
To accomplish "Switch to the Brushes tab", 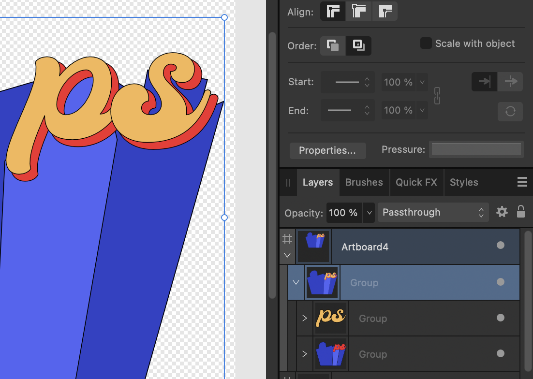I will pyautogui.click(x=364, y=182).
